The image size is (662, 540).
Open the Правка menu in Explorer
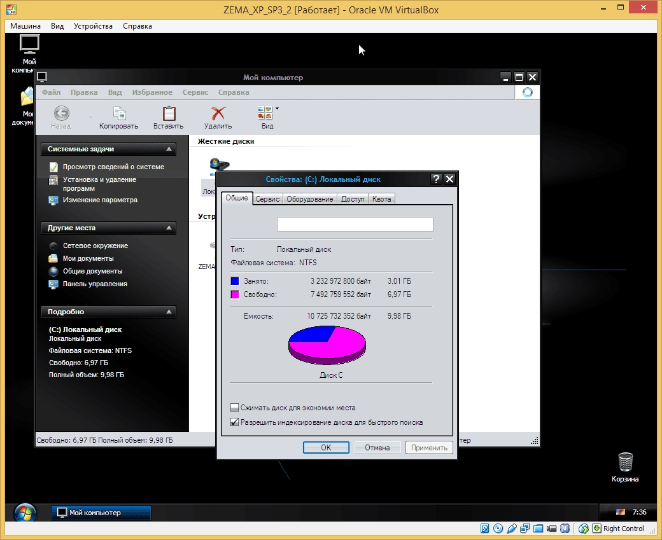[84, 92]
